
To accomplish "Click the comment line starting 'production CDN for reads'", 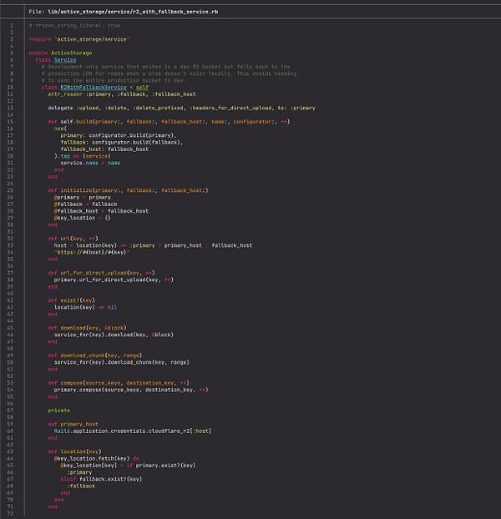I will pyautogui.click(x=169, y=73).
